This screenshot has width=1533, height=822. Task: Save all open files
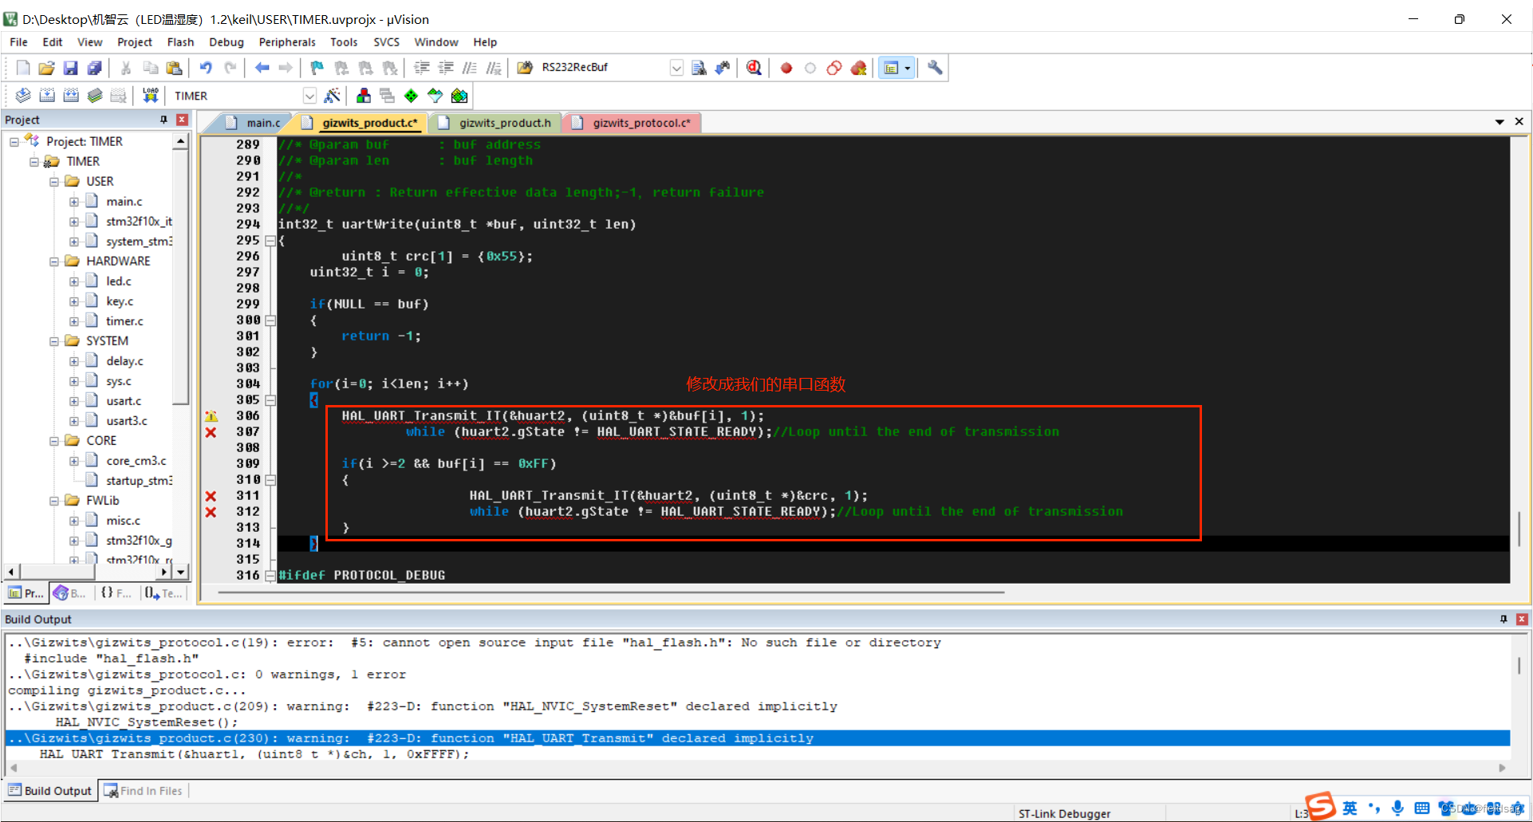coord(94,68)
